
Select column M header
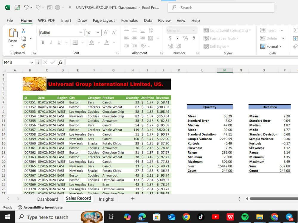coord(225,70)
